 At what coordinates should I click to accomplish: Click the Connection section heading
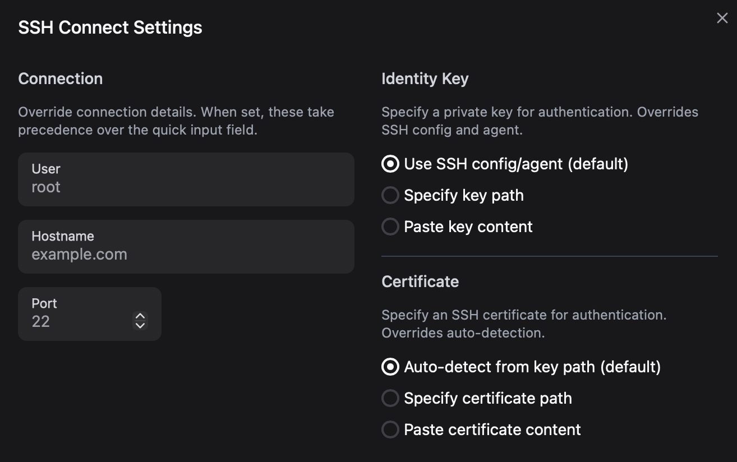(60, 78)
